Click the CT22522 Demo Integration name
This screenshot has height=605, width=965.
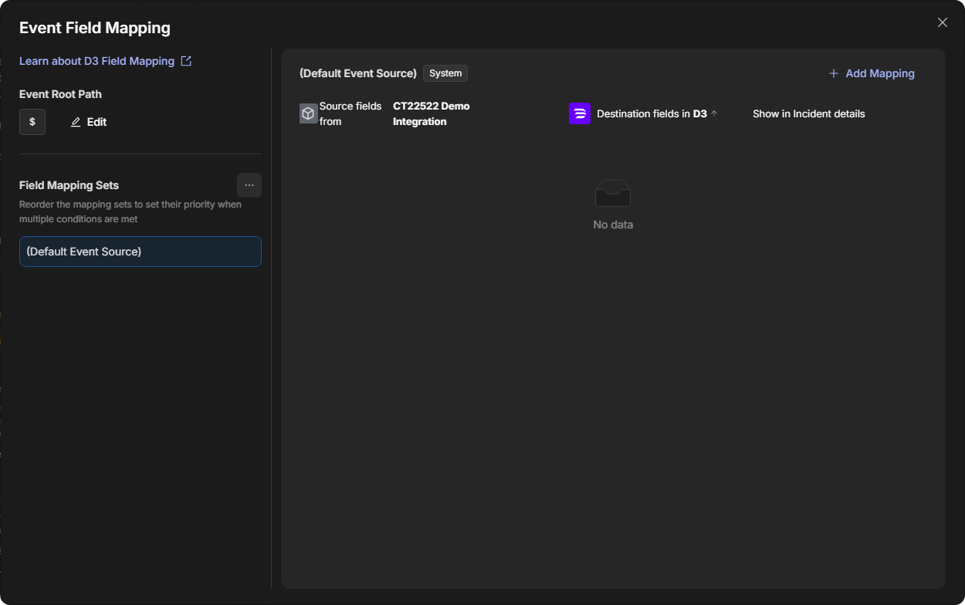click(432, 113)
